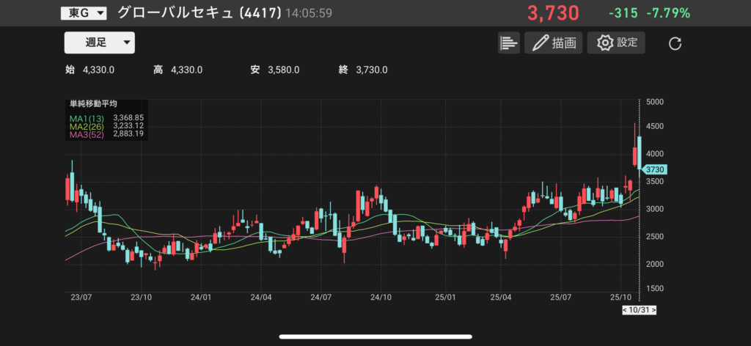Expand the 週足 timeframe dropdown

(99, 43)
